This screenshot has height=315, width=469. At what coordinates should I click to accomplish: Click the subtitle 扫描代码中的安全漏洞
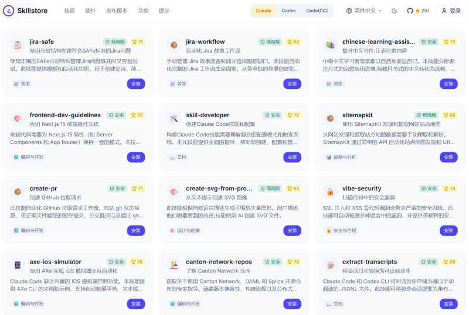pos(369,197)
